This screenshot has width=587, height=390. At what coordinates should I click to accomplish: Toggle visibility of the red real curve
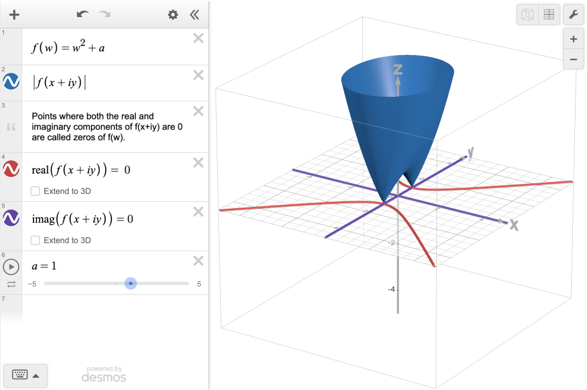coord(11,169)
